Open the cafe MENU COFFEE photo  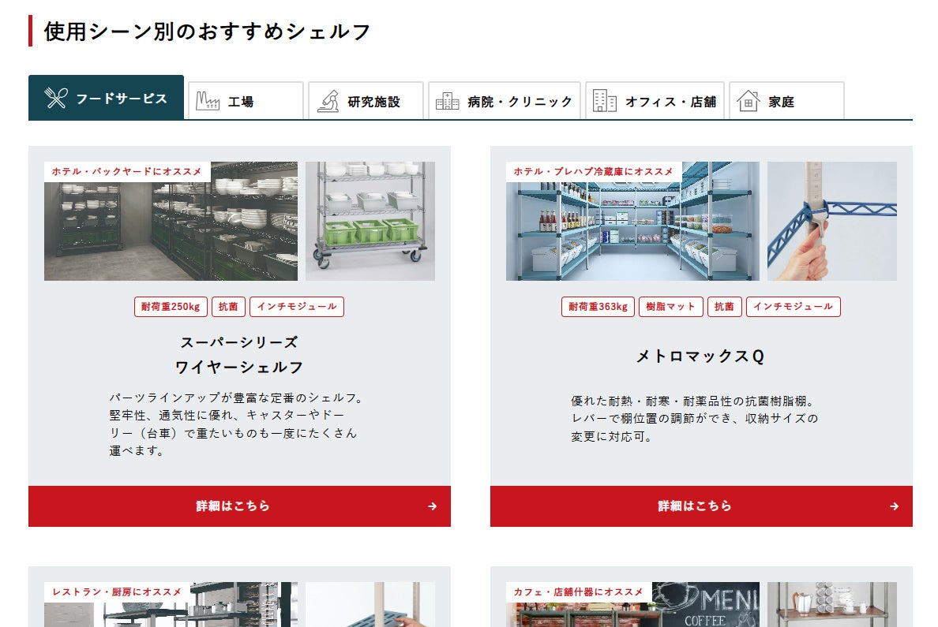coord(632,605)
